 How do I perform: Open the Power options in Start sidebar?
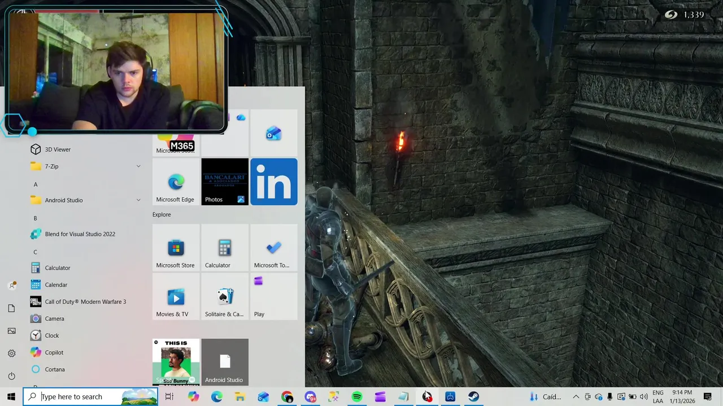tap(12, 376)
